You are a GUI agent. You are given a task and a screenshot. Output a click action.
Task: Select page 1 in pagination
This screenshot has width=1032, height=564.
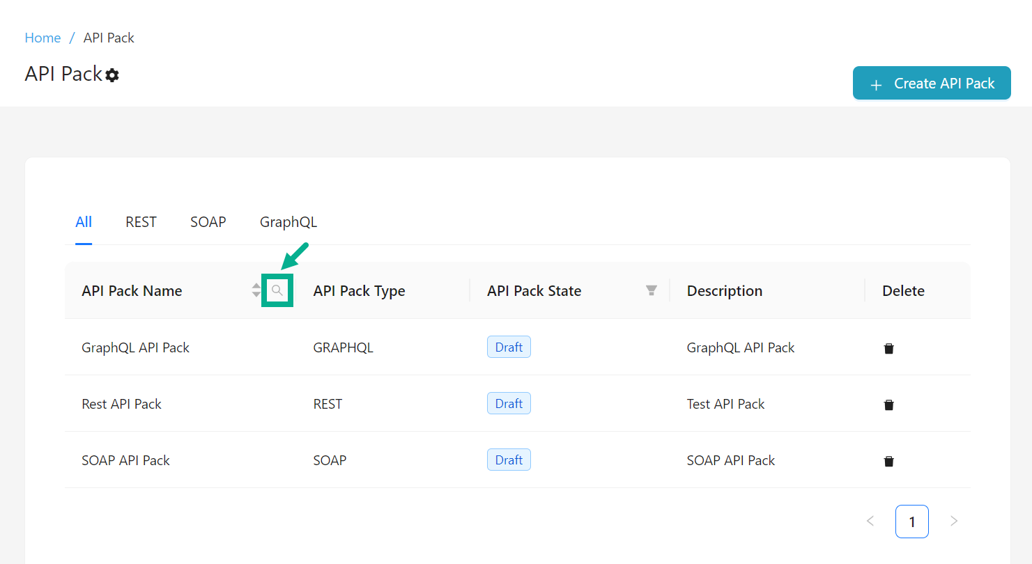click(x=911, y=521)
